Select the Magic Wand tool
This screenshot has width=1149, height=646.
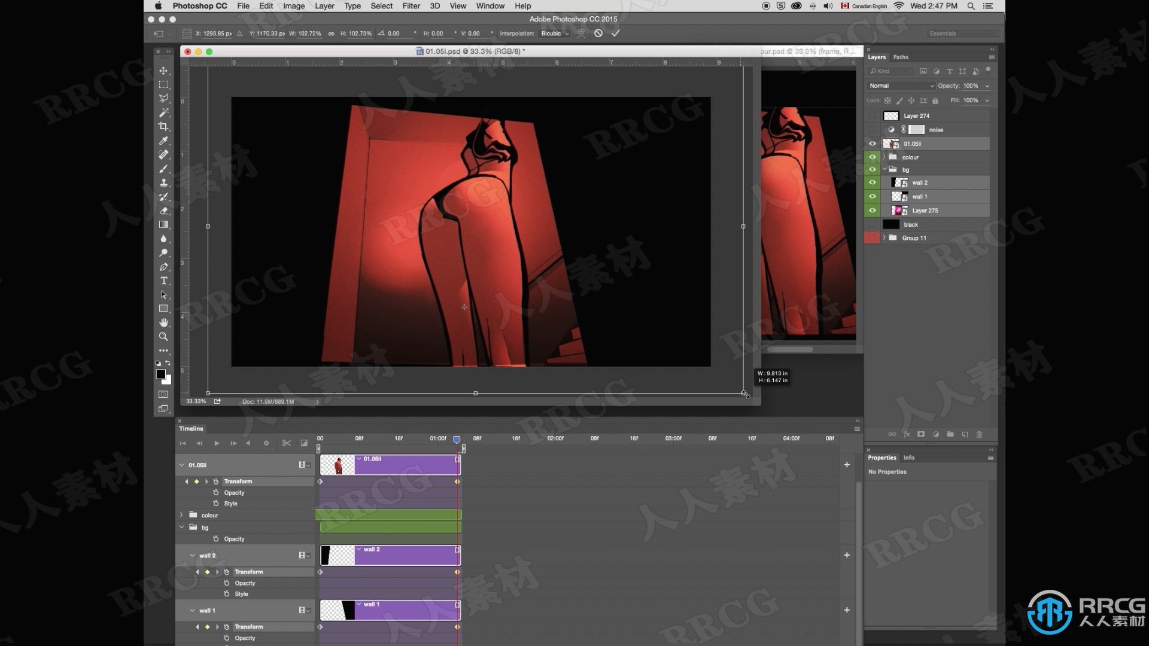[163, 112]
